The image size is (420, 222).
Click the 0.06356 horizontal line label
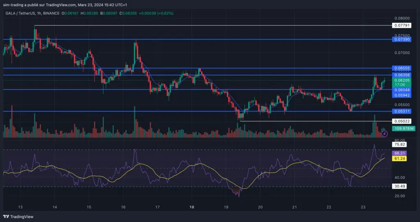pyautogui.click(x=402, y=75)
